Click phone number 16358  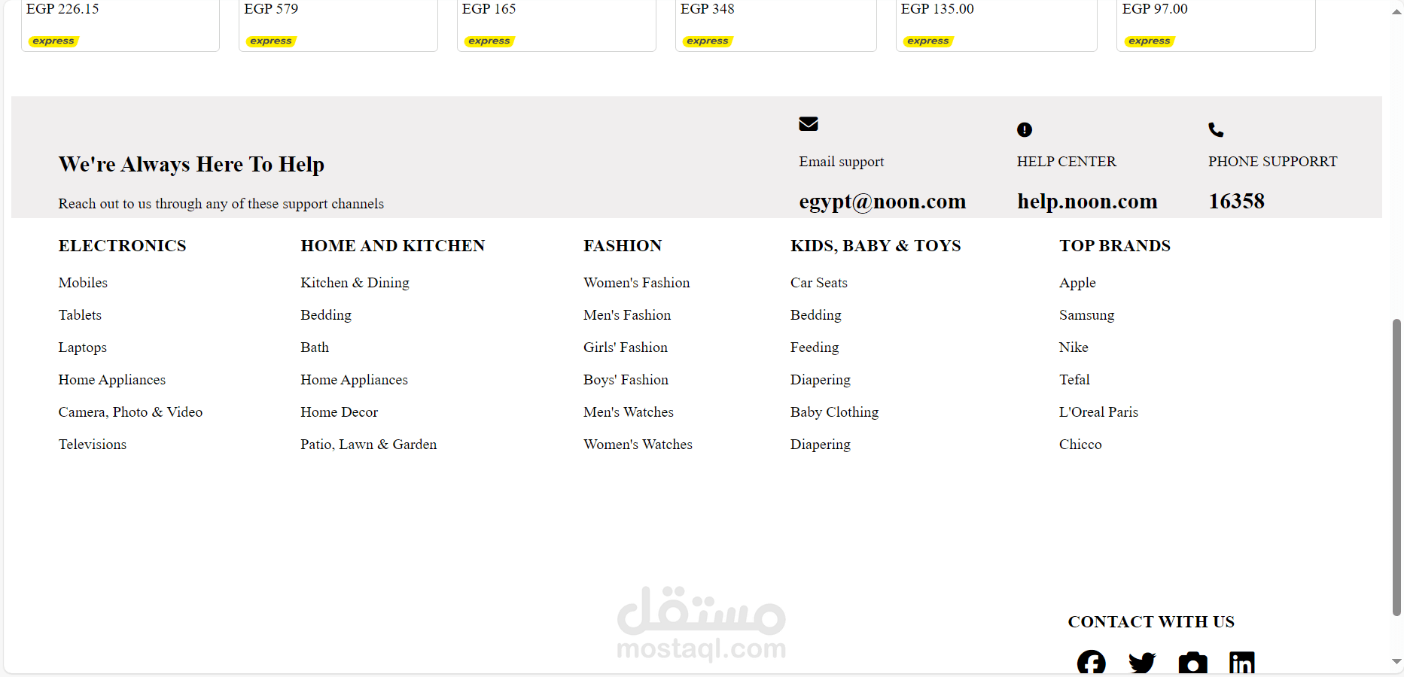point(1236,202)
